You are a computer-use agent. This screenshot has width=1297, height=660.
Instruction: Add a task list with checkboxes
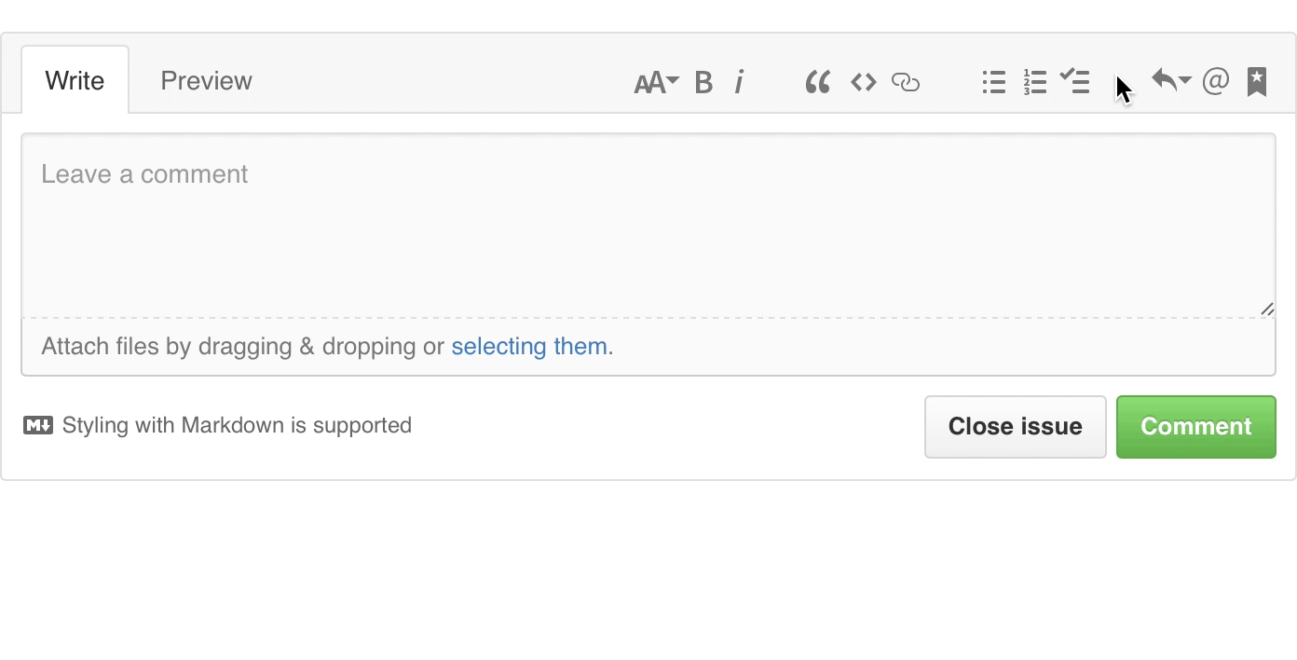click(1075, 82)
